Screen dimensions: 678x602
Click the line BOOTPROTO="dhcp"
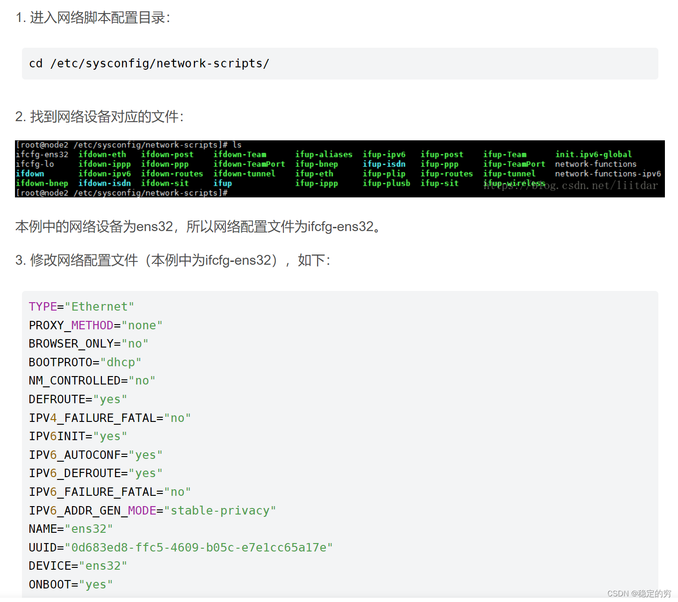pos(85,363)
